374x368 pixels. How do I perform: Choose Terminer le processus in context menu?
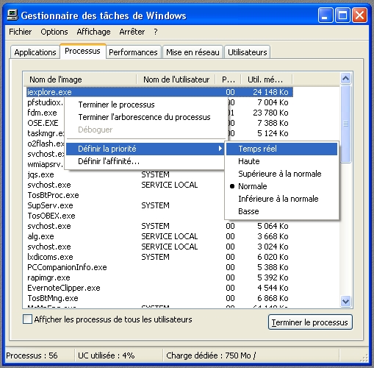pyautogui.click(x=146, y=105)
